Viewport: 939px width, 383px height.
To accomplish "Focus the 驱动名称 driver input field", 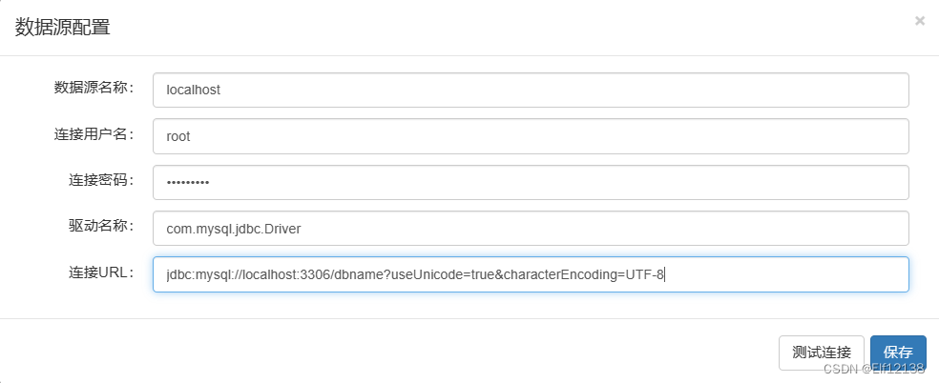I will [x=531, y=229].
